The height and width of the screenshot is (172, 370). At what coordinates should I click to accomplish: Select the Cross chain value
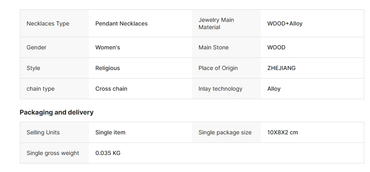111,89
